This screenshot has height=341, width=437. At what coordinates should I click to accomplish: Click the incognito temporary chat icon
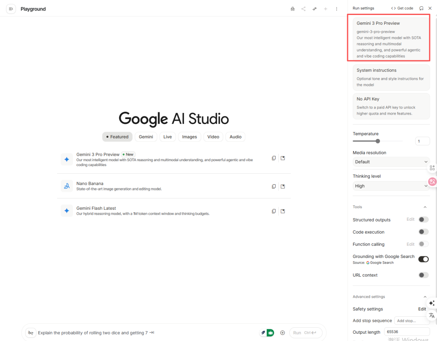point(293,9)
